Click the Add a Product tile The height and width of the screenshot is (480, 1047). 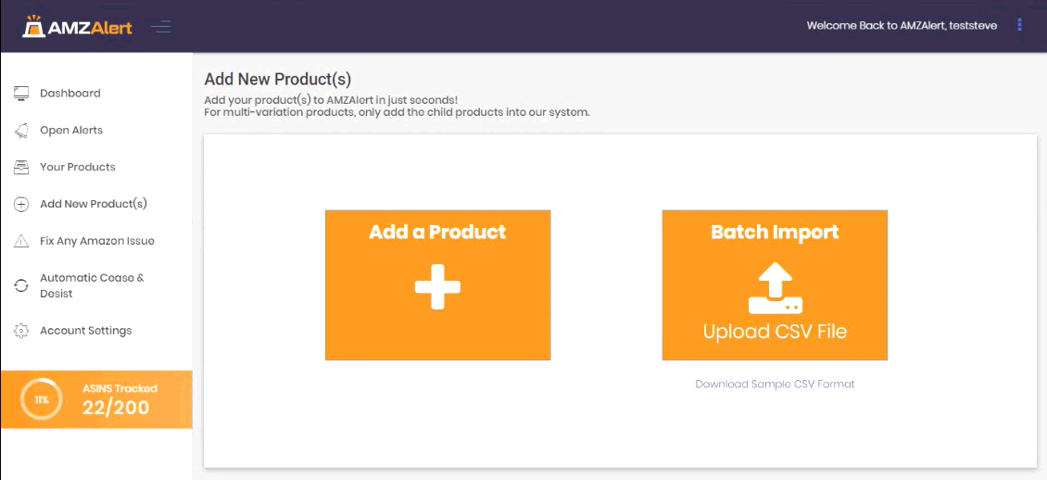pos(437,285)
